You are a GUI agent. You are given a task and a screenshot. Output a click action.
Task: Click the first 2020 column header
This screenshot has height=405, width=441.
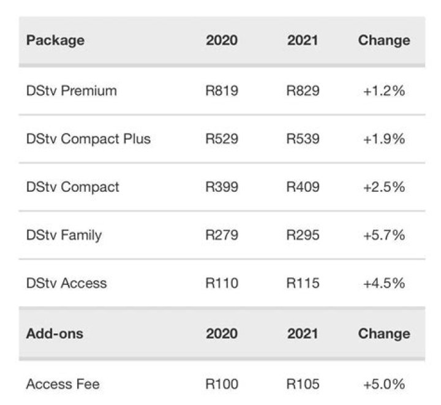tap(222, 41)
